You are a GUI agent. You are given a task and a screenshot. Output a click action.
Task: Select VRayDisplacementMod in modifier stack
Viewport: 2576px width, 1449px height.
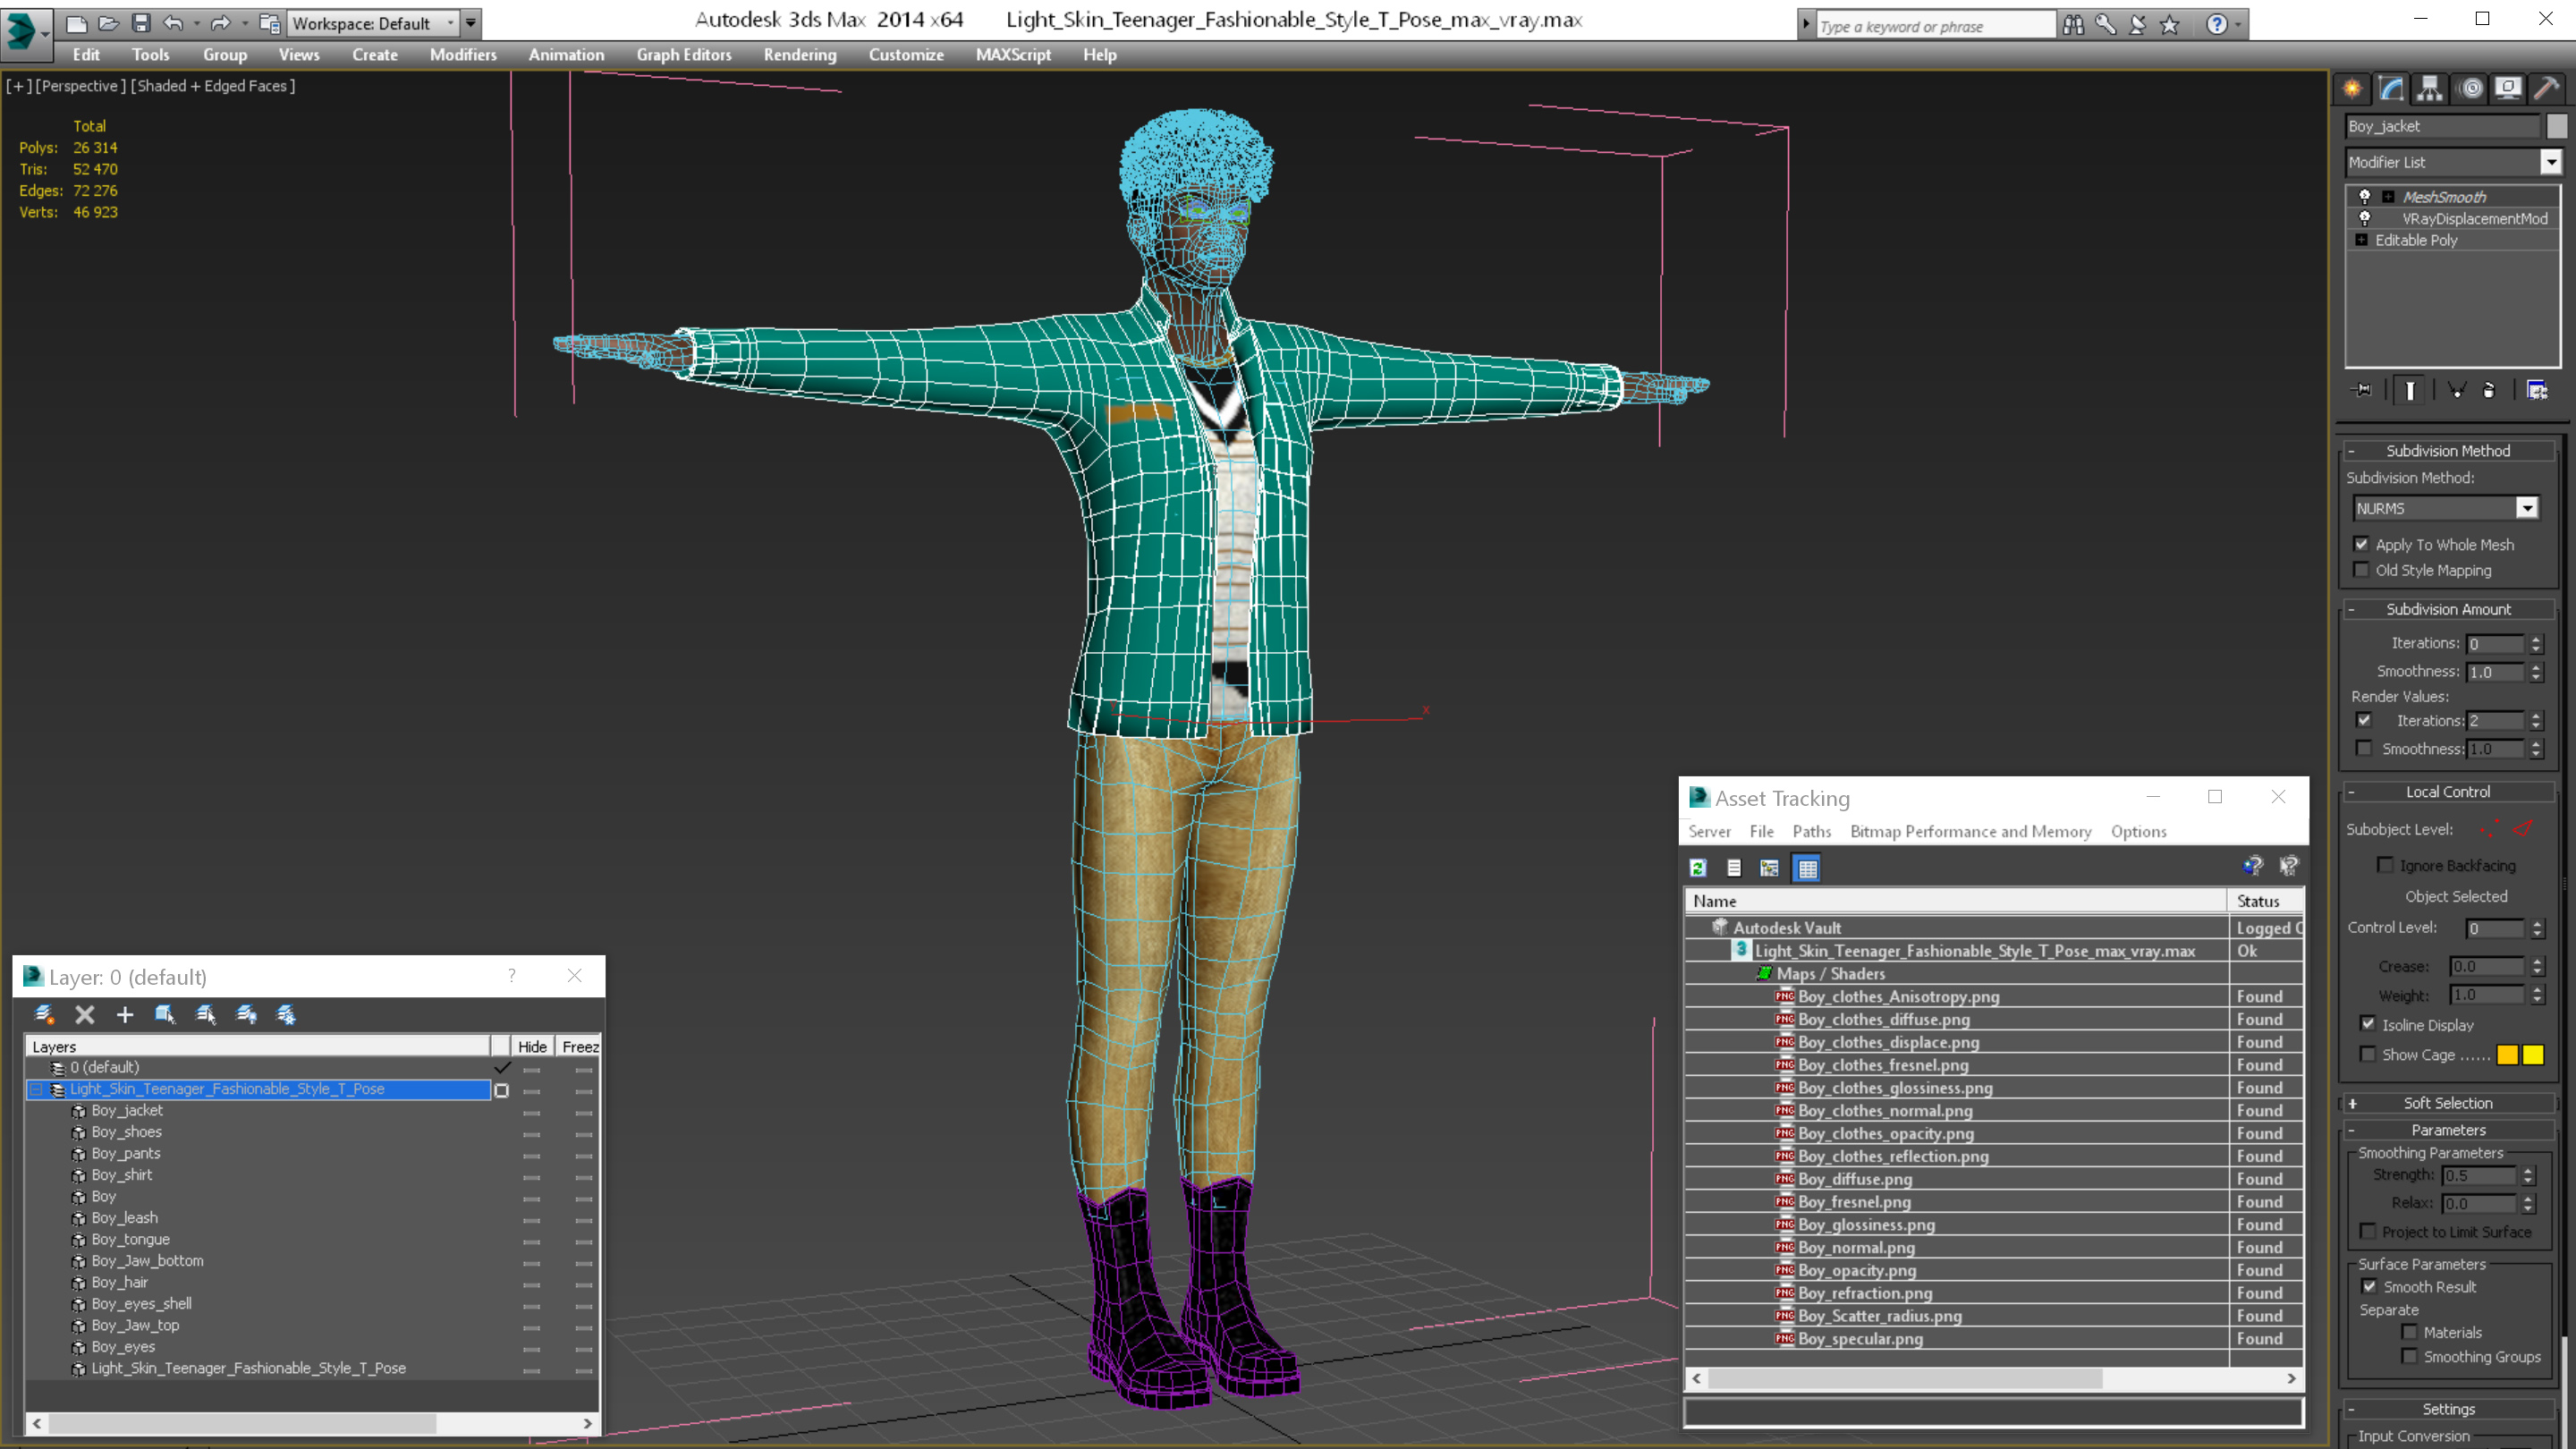pyautogui.click(x=2474, y=218)
